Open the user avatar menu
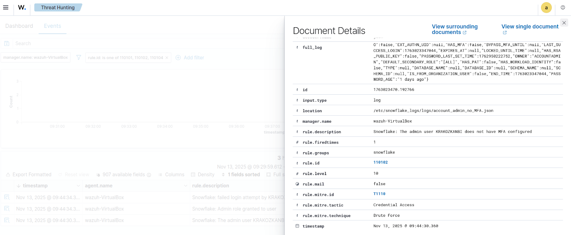Viewport: 571px width, 235px height. 546,7
